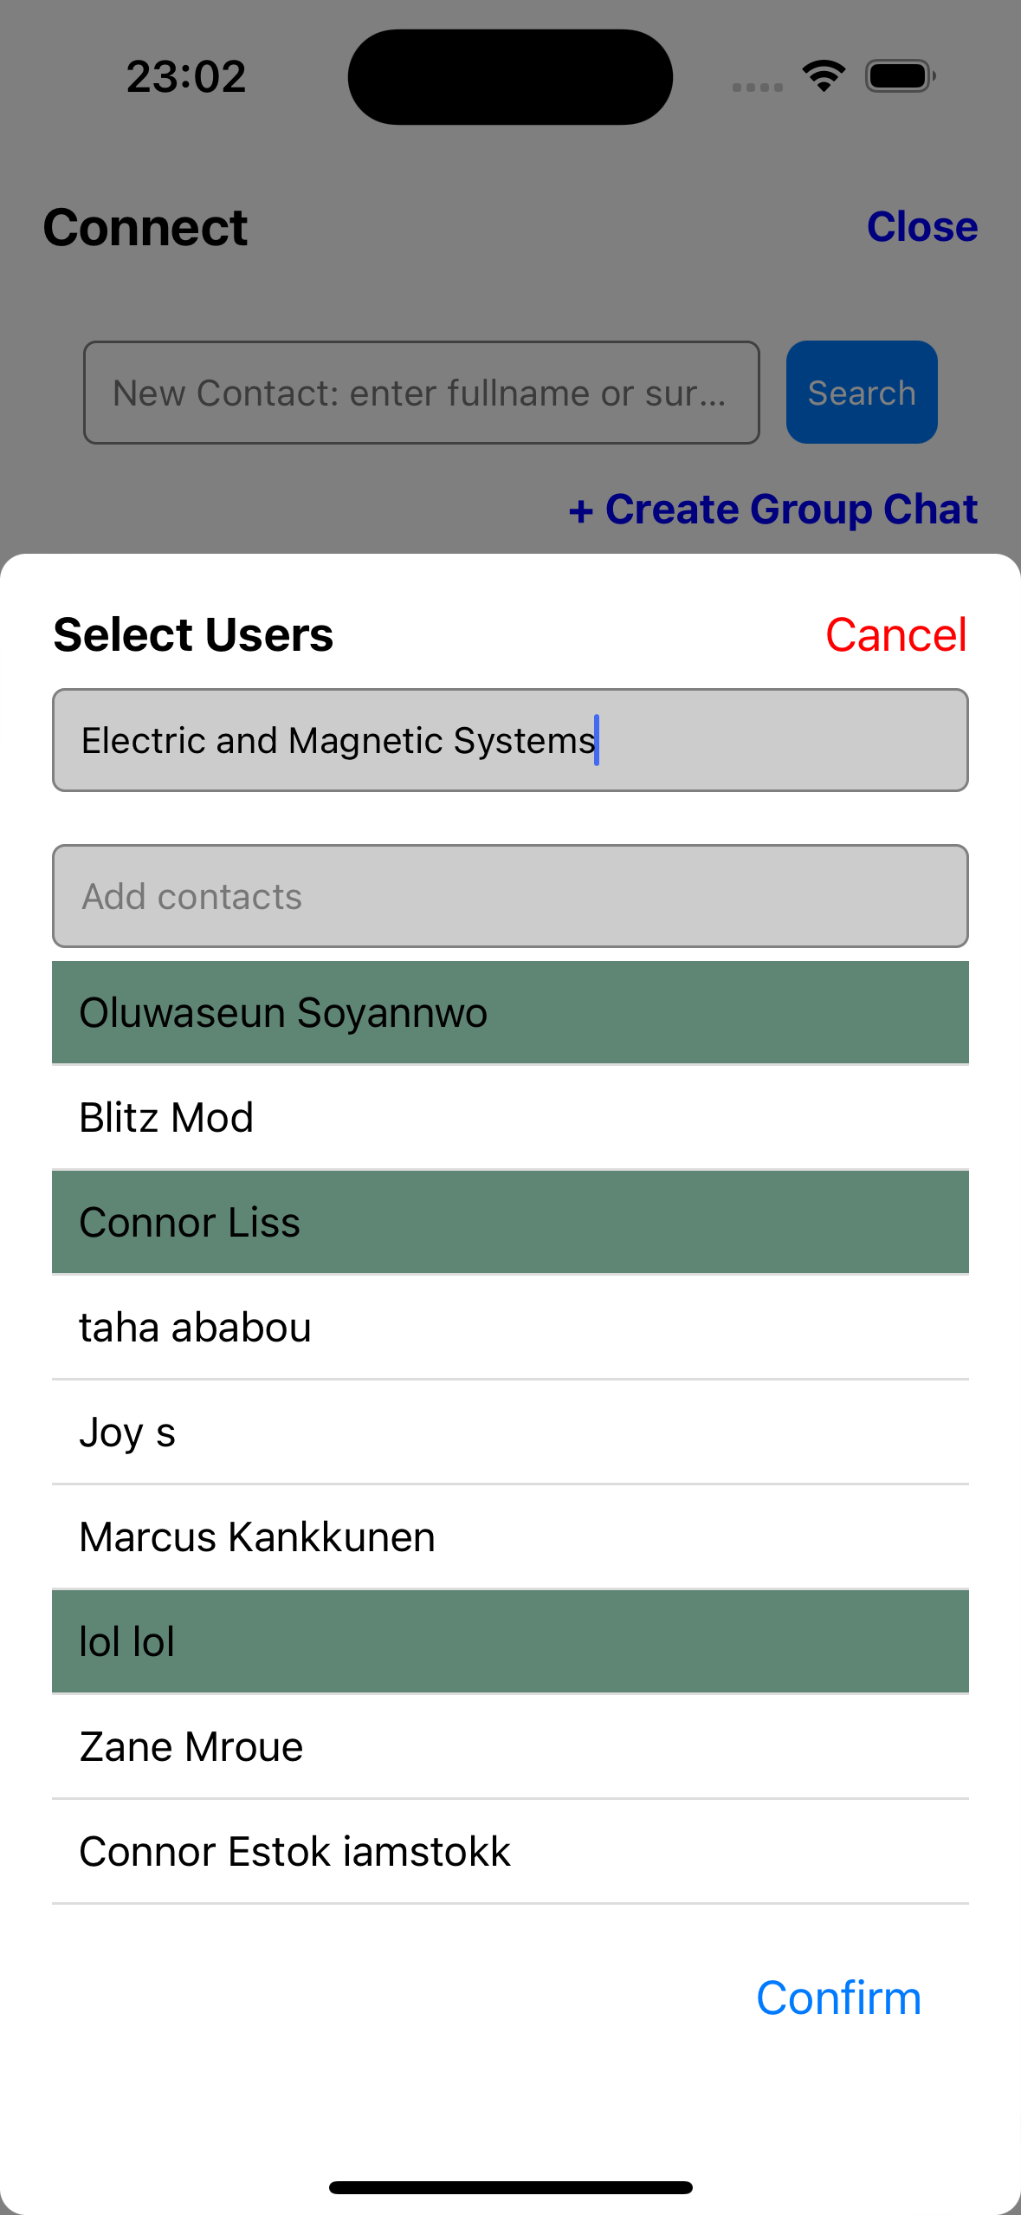This screenshot has width=1021, height=2215.
Task: Edit the Electric and Magnetic Systems name field
Action: (510, 740)
